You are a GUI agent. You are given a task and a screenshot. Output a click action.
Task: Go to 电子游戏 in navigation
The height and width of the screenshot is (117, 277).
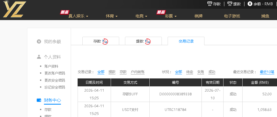pyautogui.click(x=232, y=16)
